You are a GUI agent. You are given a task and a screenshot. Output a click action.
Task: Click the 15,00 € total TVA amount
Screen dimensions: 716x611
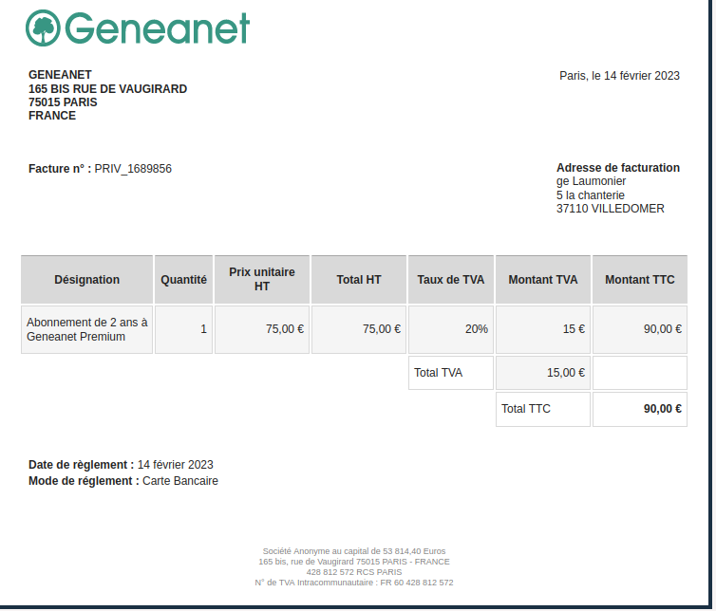tap(565, 373)
